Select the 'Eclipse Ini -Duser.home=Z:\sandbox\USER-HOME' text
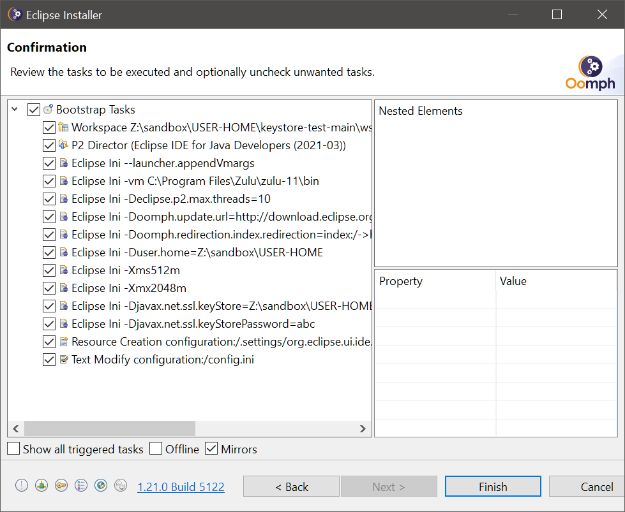The height and width of the screenshot is (512, 625). pyautogui.click(x=197, y=252)
